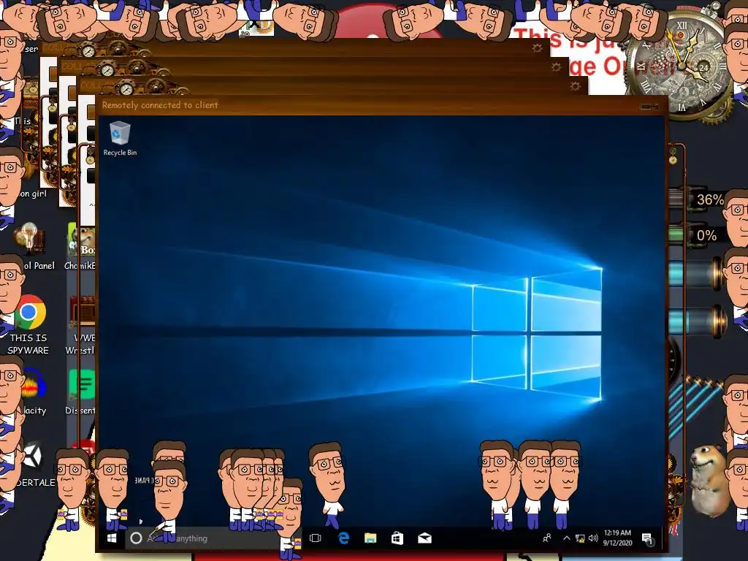This screenshot has width=748, height=561.
Task: Click the 36% gauge readout
Action: coord(710,200)
